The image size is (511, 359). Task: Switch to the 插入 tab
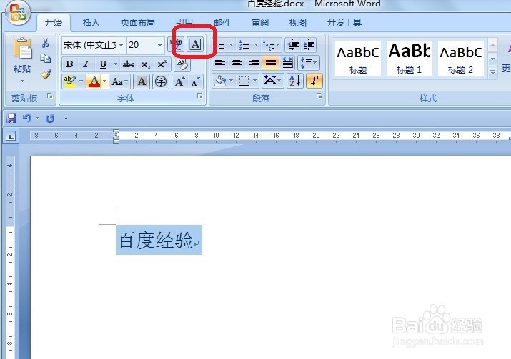pyautogui.click(x=91, y=22)
